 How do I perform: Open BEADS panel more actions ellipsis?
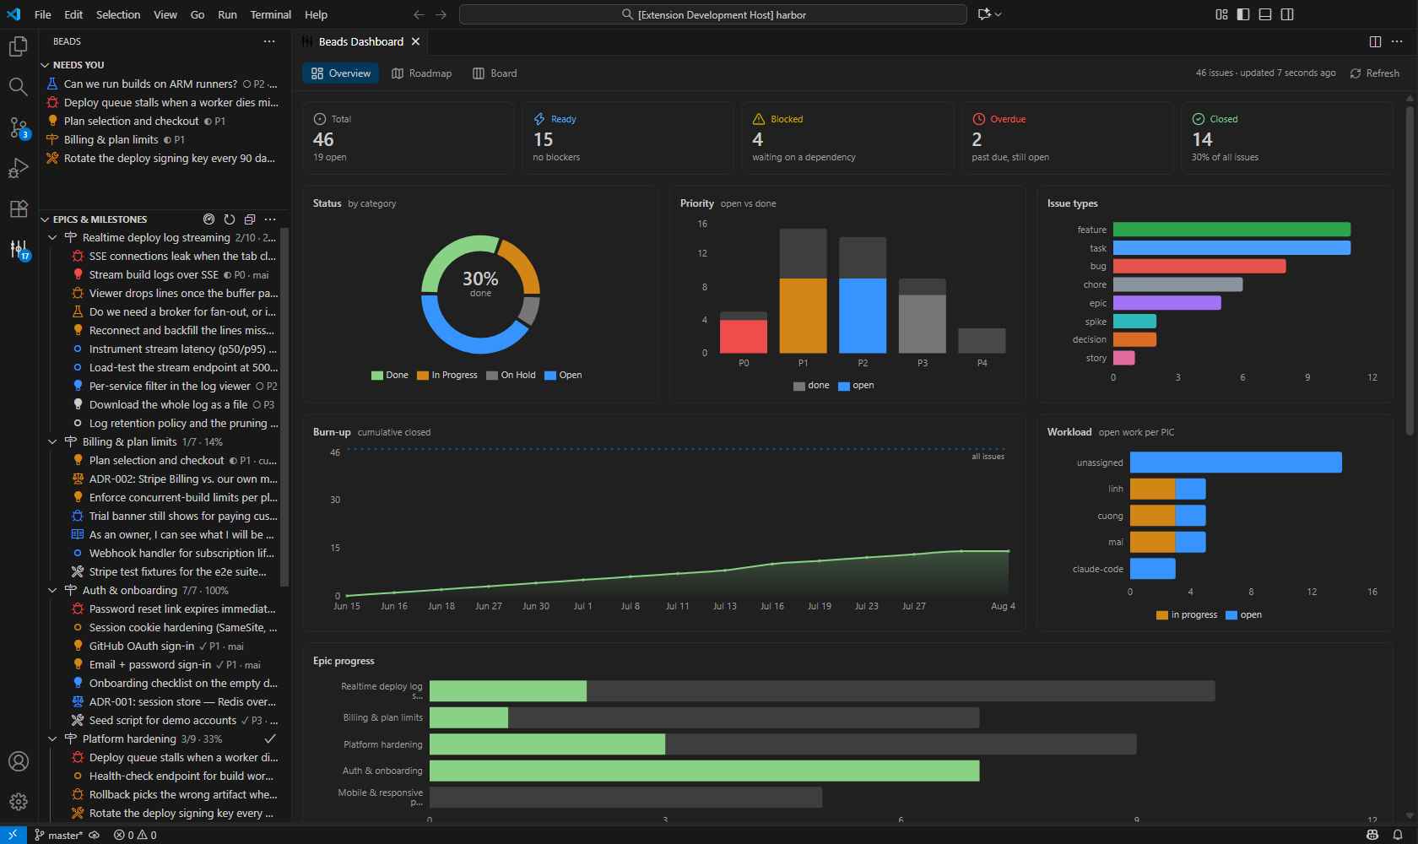(269, 41)
